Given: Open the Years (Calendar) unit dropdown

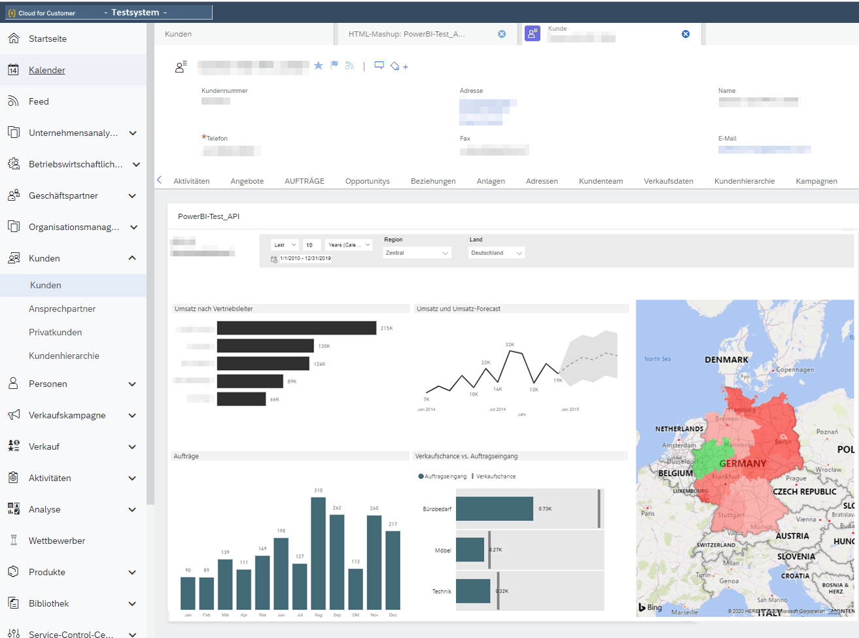Looking at the screenshot, I should click(x=349, y=245).
